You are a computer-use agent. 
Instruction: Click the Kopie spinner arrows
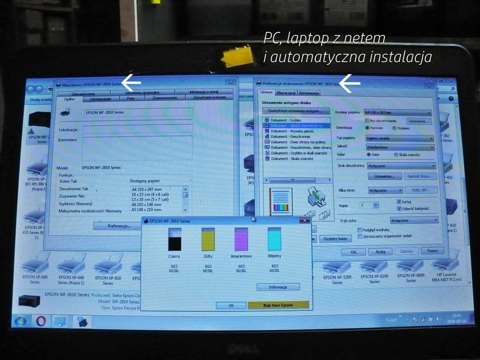click(376, 205)
